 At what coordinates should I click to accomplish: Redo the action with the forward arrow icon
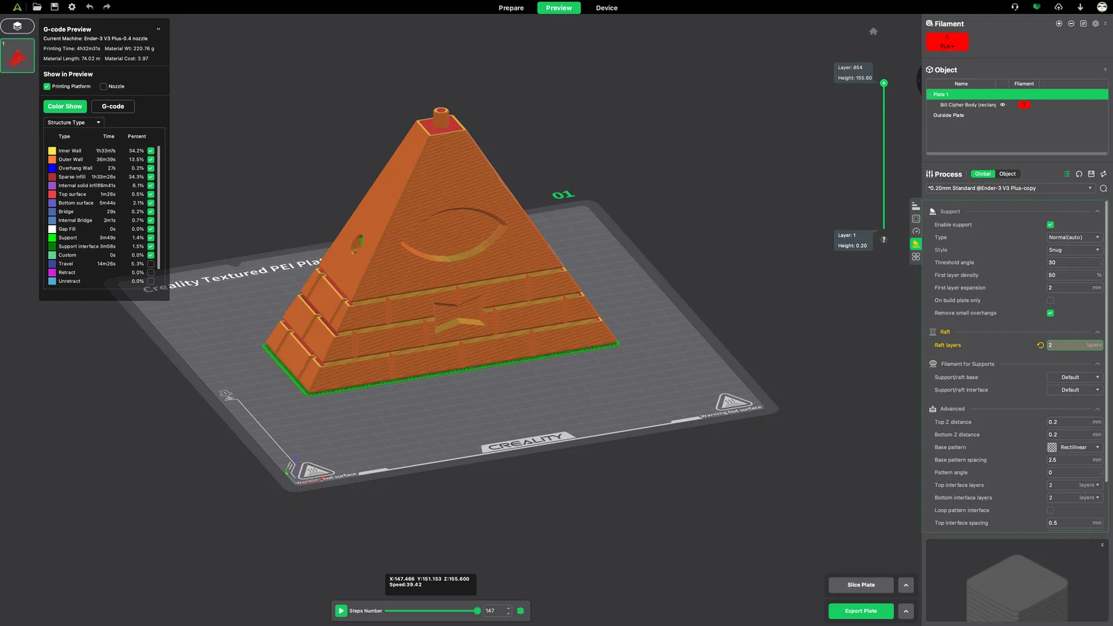pyautogui.click(x=106, y=7)
